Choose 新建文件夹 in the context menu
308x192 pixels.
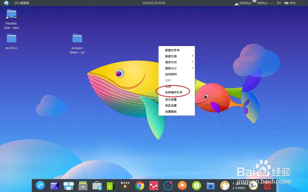(176, 50)
